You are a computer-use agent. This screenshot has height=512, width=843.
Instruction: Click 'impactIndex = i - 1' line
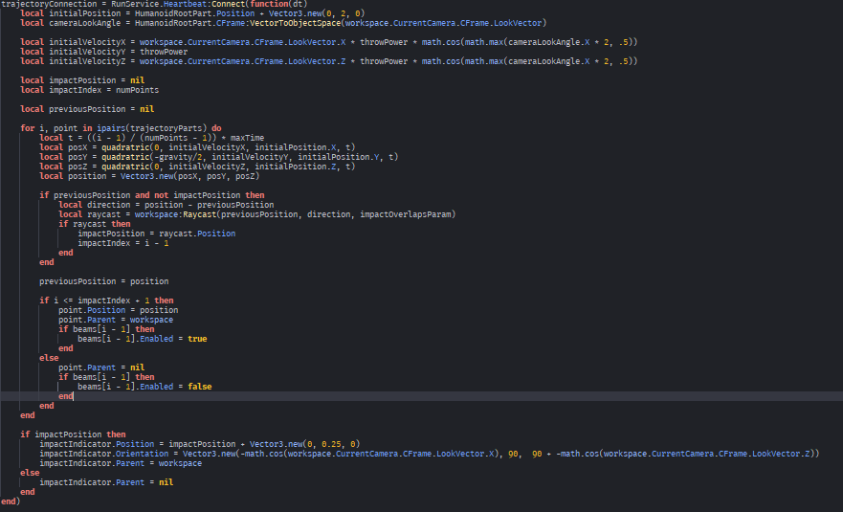click(123, 243)
